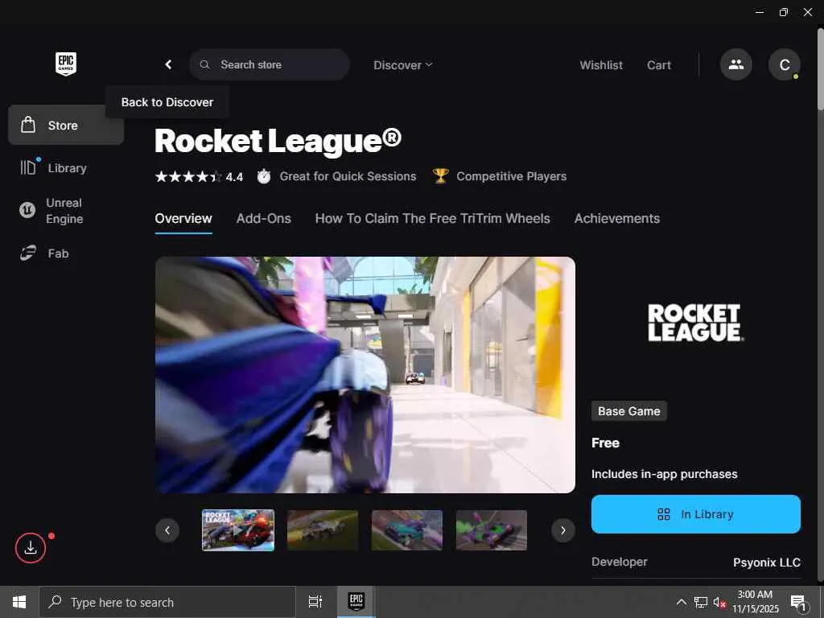Click the Epic Games logo

point(66,64)
